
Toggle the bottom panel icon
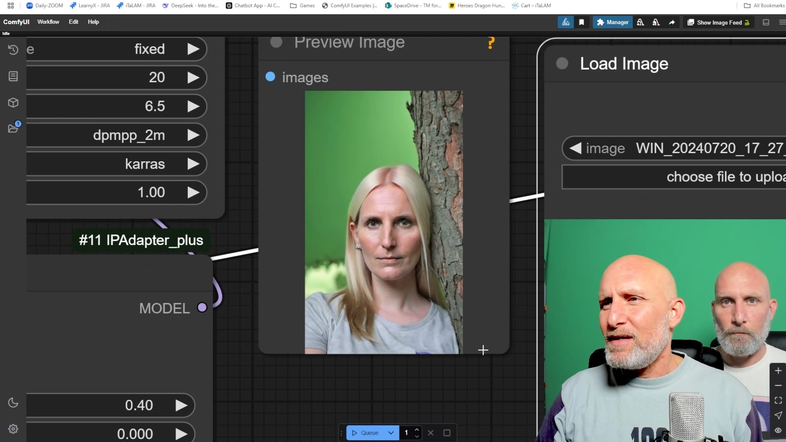pos(766,23)
